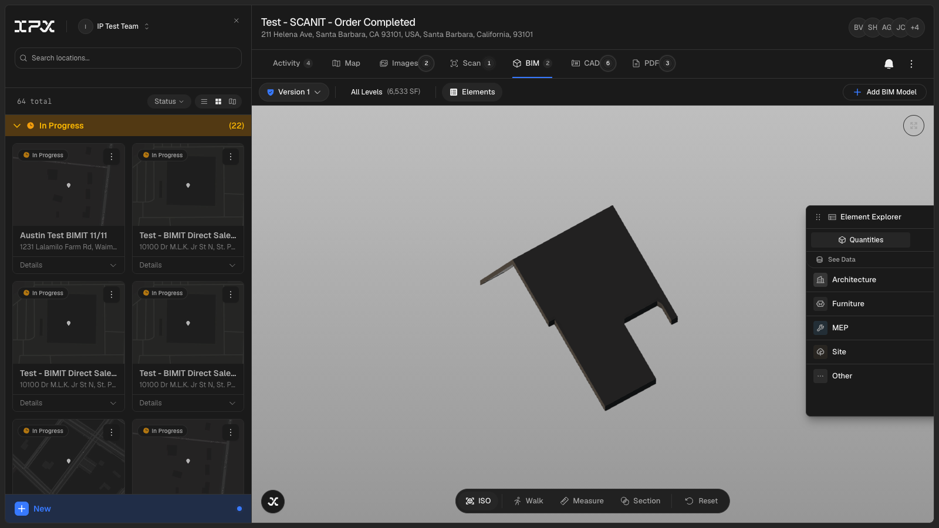The width and height of the screenshot is (939, 528).
Task: Select the Furniture category
Action: (x=870, y=304)
